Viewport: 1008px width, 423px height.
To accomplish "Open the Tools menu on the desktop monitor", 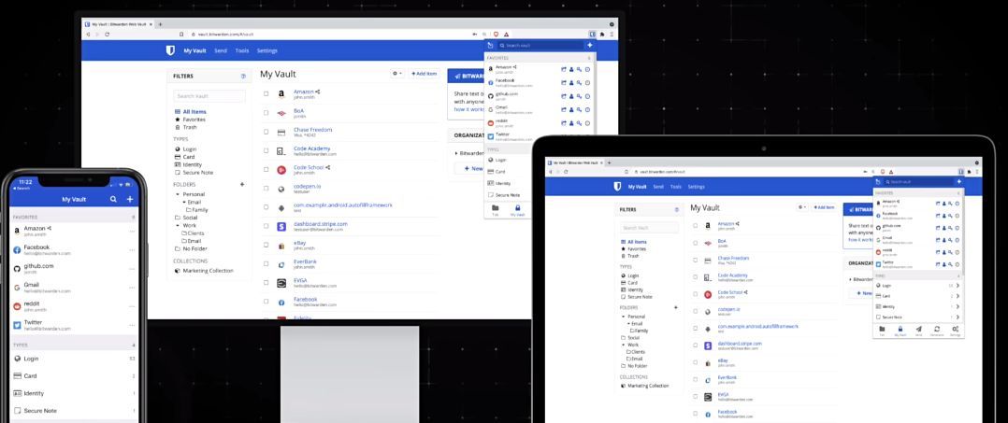I will point(241,50).
